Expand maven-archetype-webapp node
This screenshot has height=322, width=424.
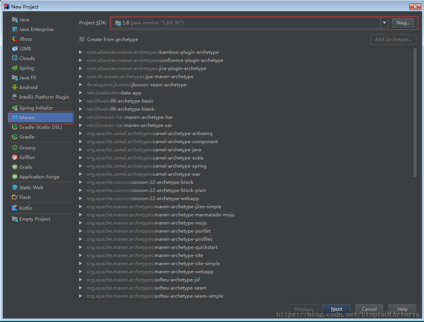81,271
